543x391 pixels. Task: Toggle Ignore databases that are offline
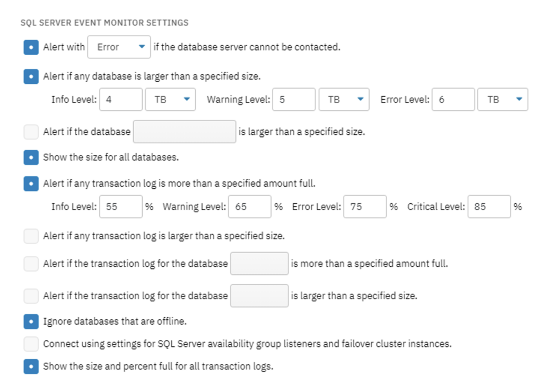[31, 322]
